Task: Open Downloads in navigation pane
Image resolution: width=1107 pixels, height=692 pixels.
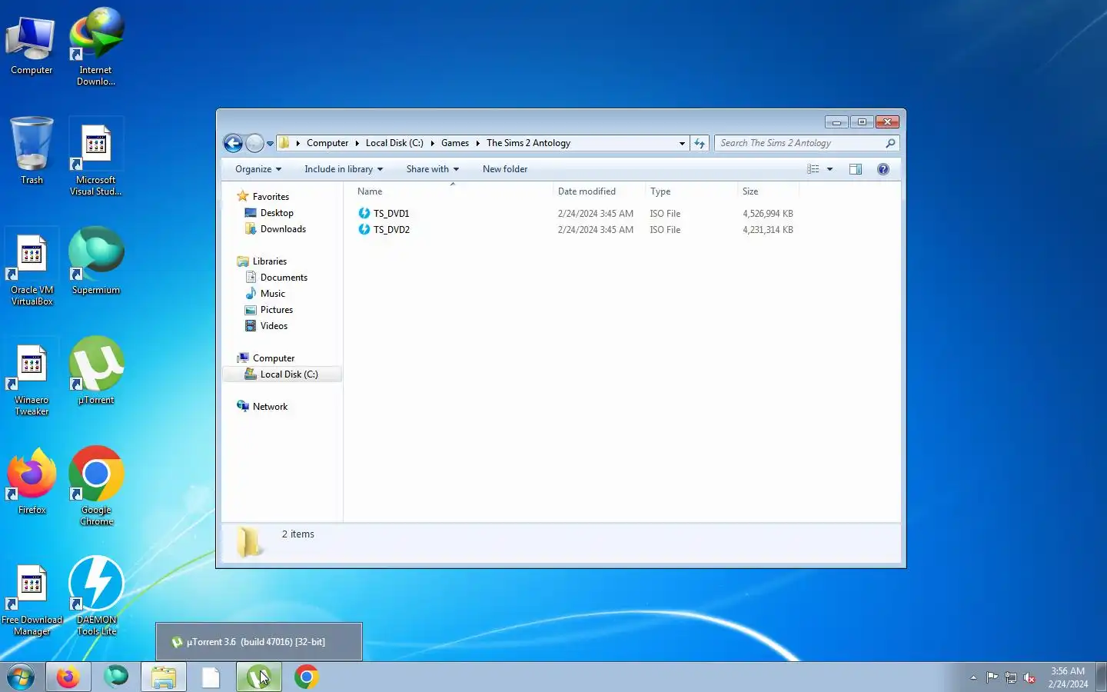Action: tap(283, 229)
